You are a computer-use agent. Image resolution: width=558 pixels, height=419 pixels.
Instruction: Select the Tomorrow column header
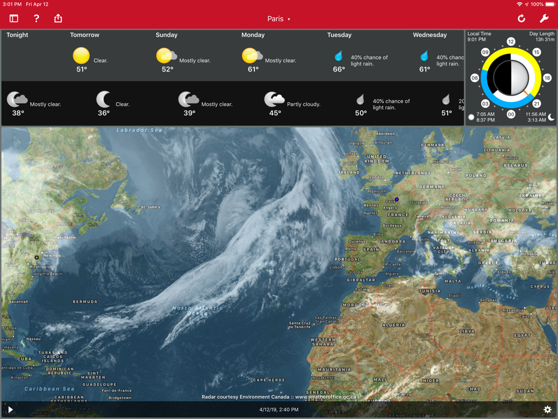point(85,35)
